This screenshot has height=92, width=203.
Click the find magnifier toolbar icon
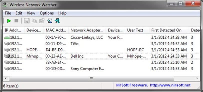(x=50, y=21)
